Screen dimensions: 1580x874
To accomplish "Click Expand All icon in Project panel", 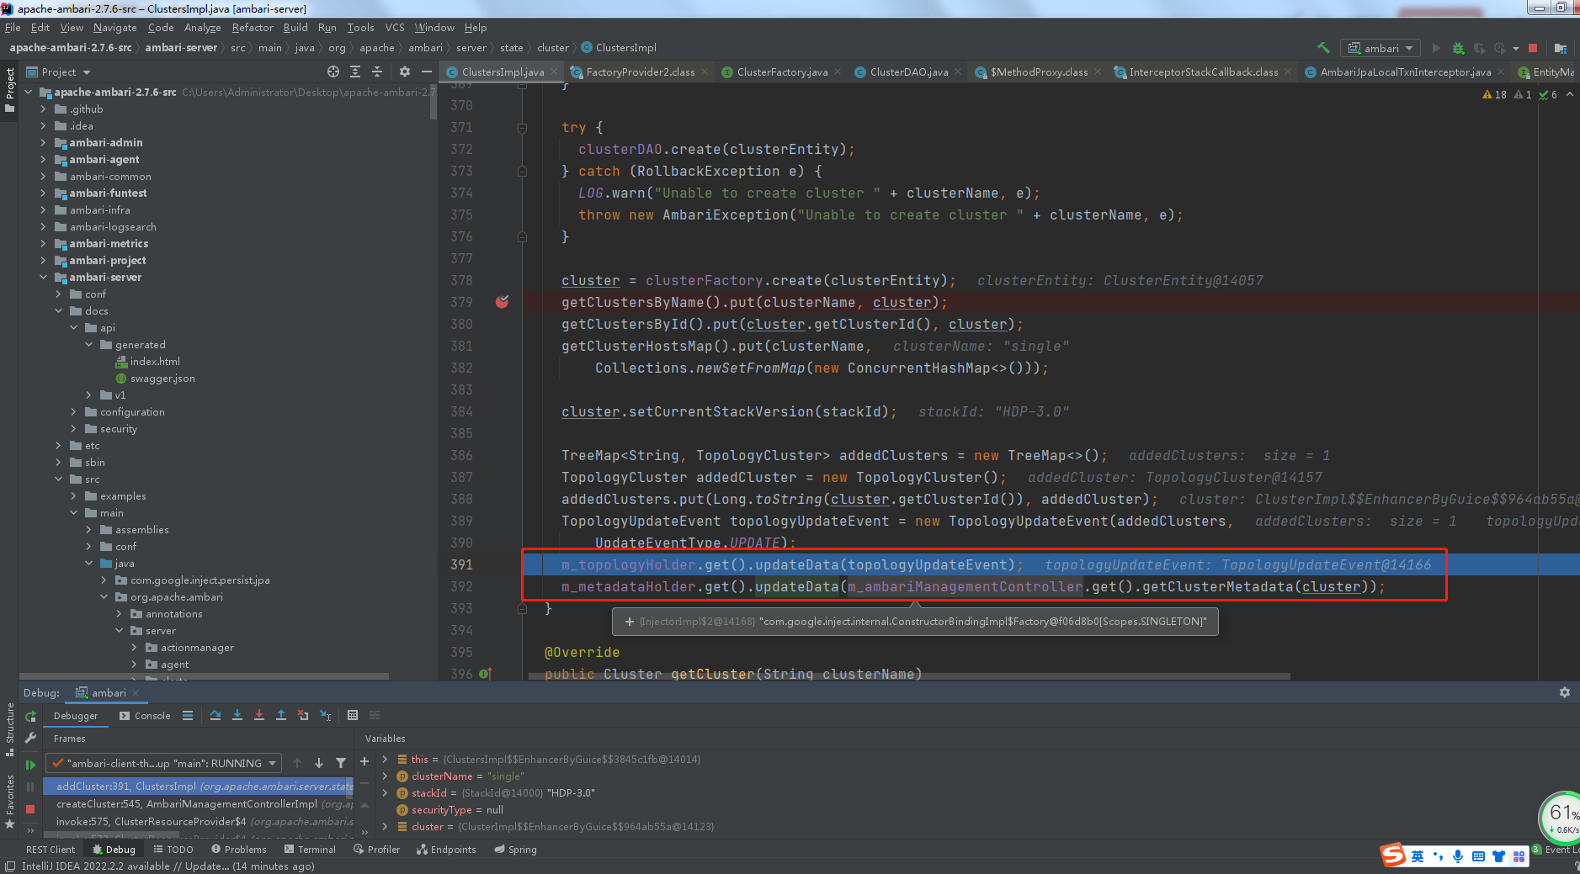I will pyautogui.click(x=355, y=72).
